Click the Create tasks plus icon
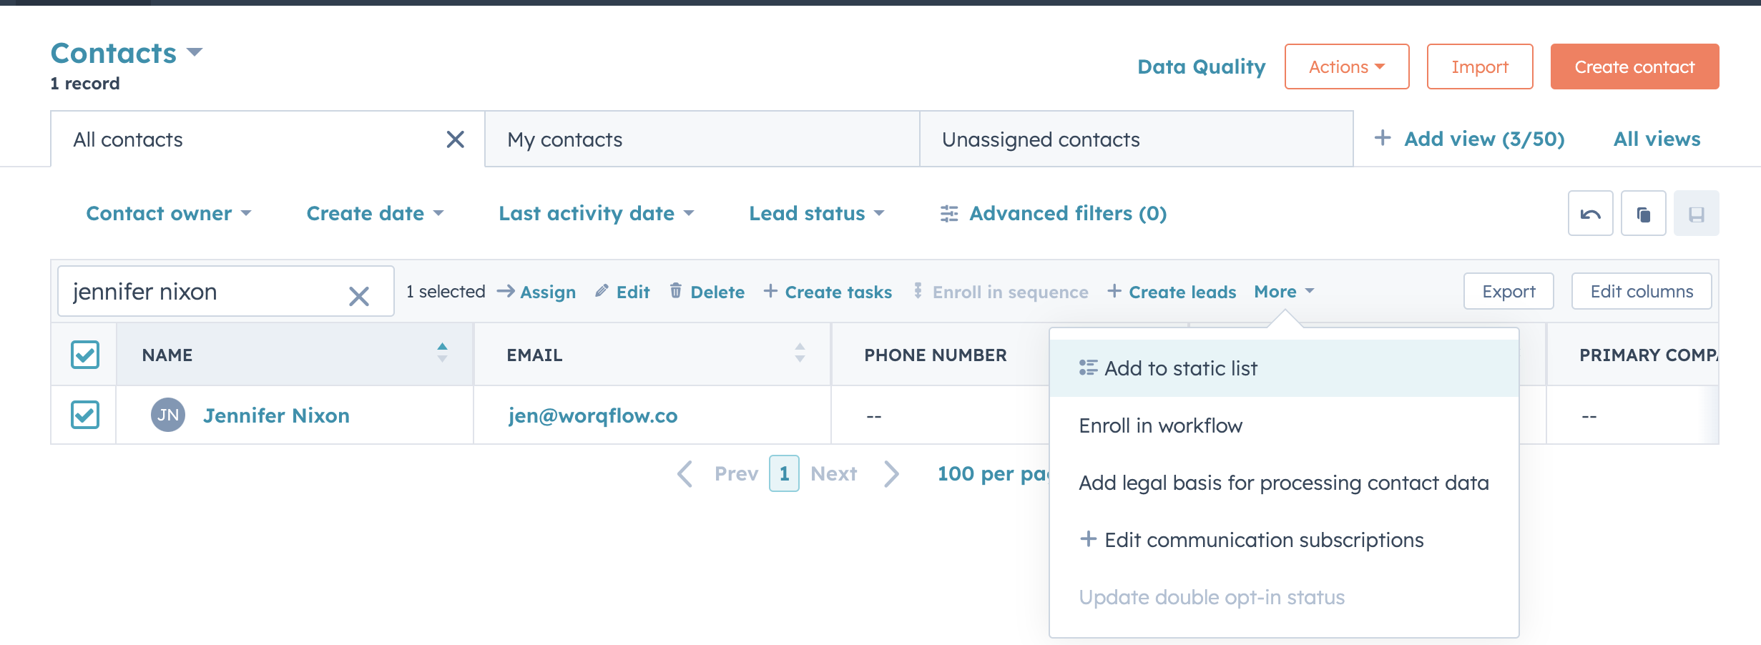The image size is (1761, 645). (771, 291)
